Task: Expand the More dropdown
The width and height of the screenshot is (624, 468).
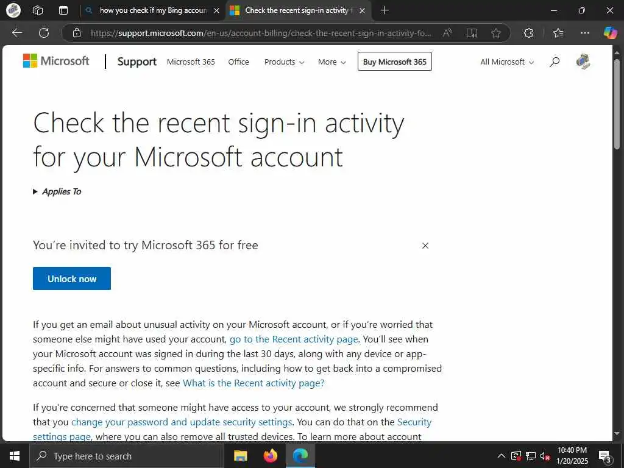Action: [x=332, y=62]
